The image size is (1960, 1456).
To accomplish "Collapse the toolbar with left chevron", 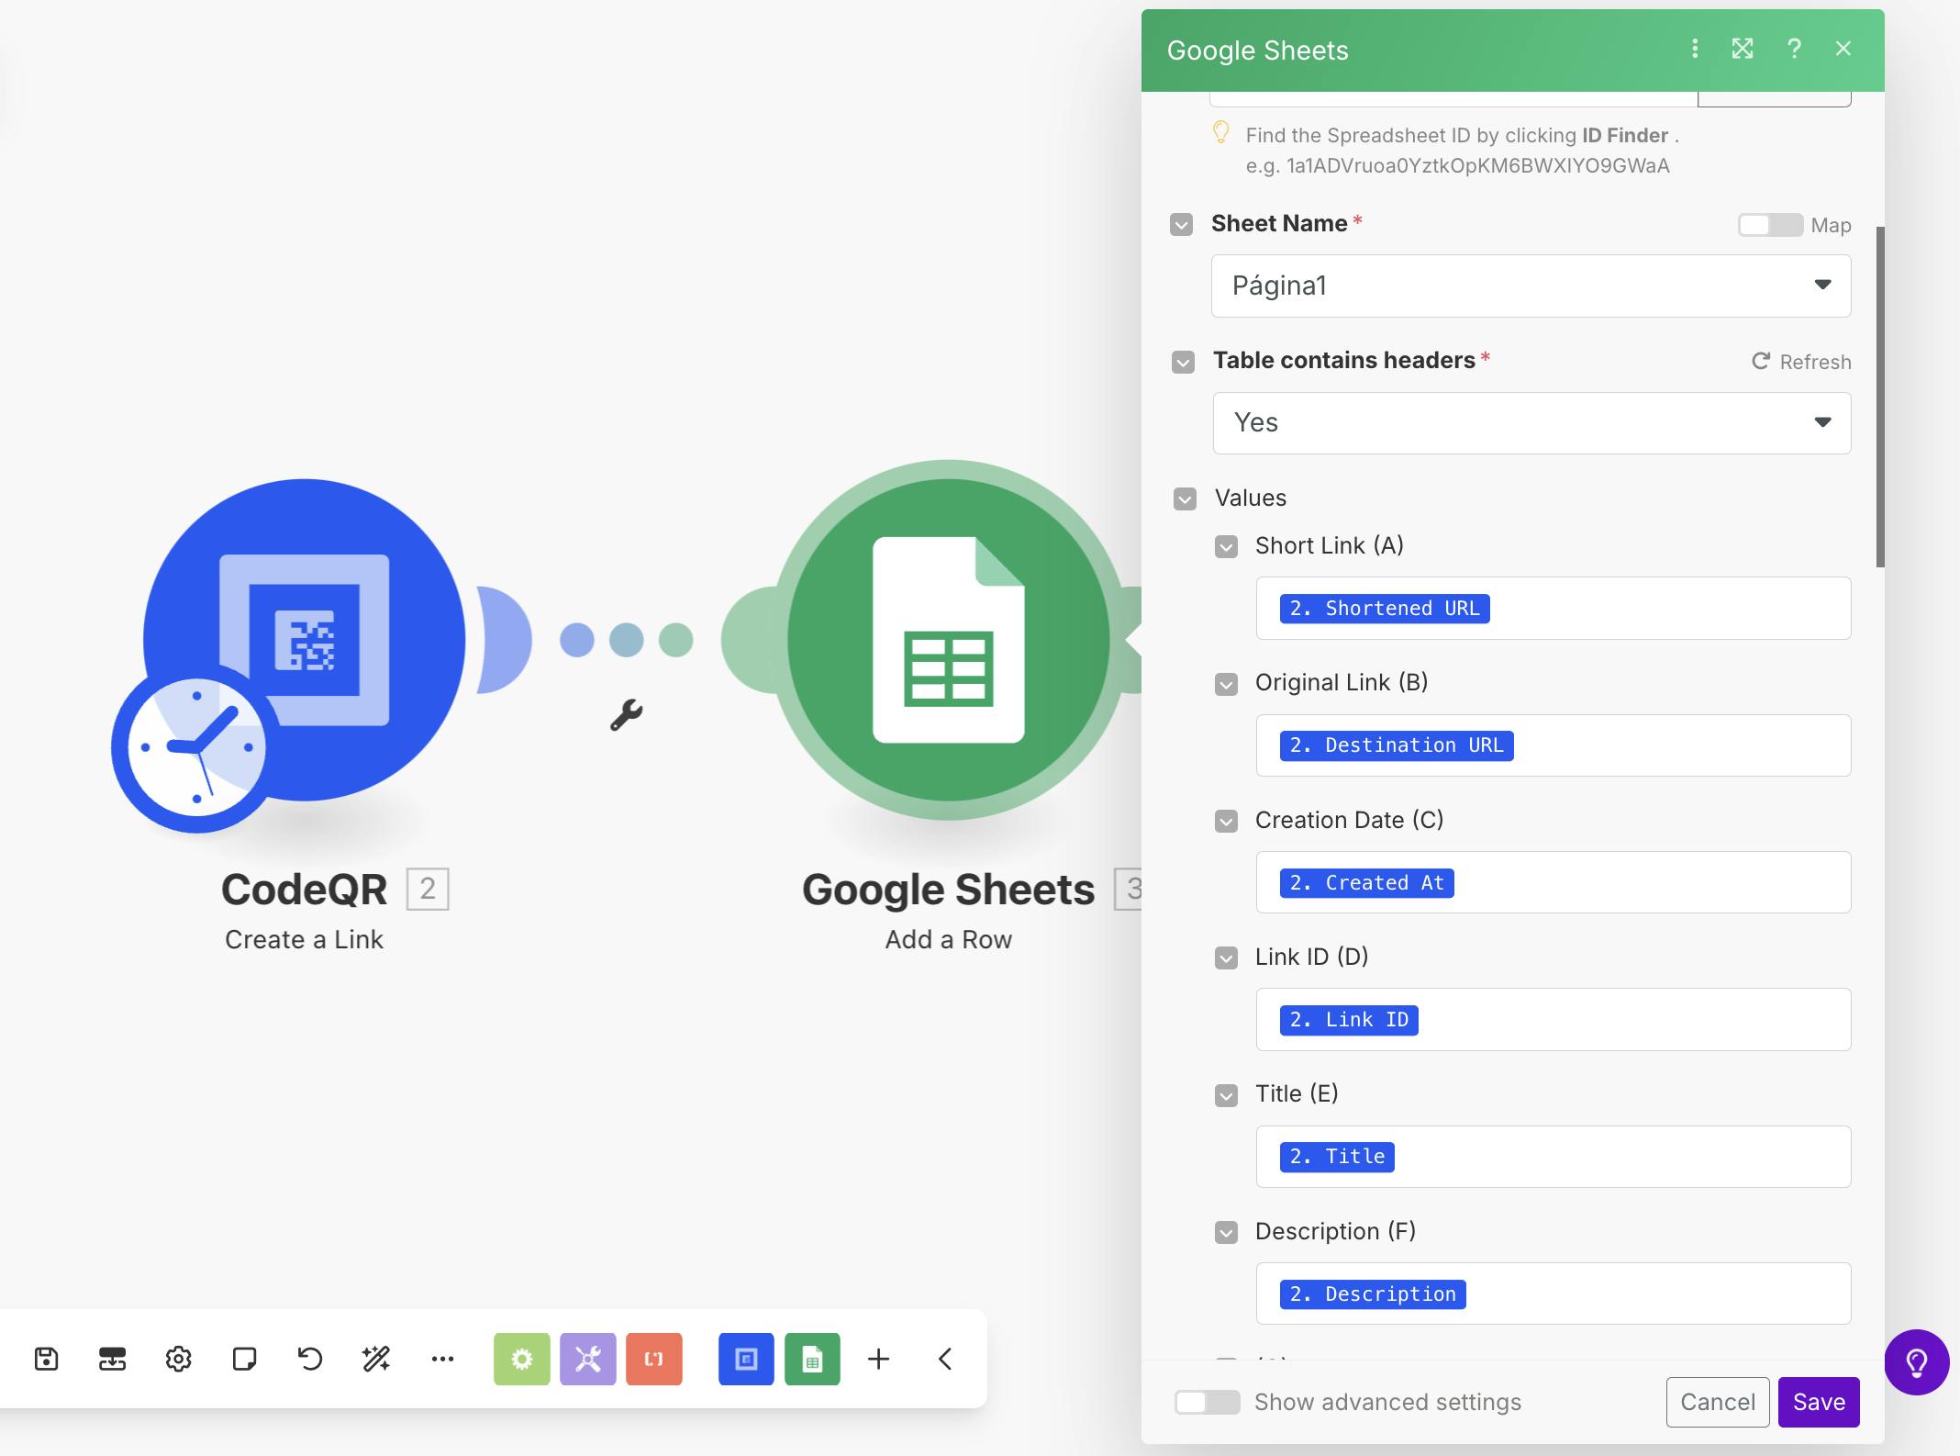I will coord(945,1359).
